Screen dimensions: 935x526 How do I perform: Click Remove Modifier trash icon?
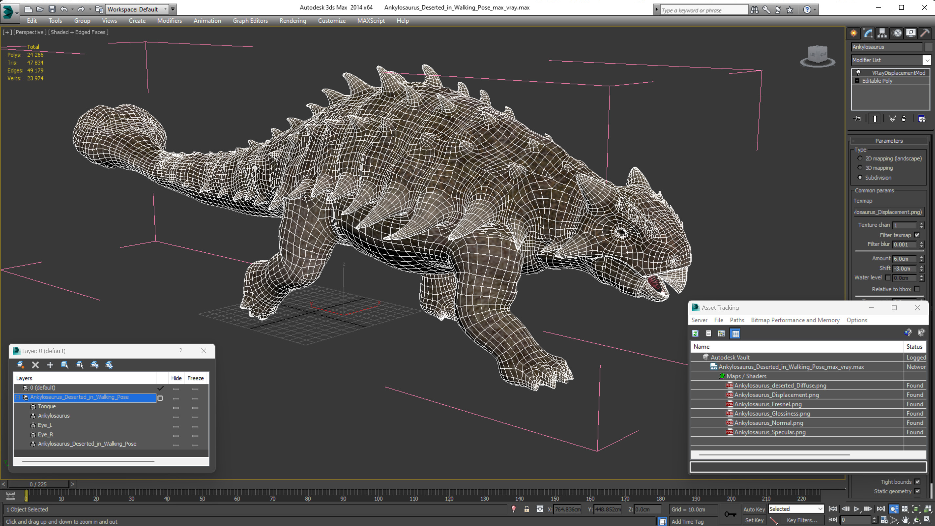(904, 118)
